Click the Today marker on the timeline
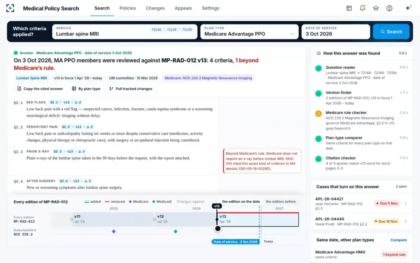The height and width of the screenshot is (263, 420). (x=268, y=242)
